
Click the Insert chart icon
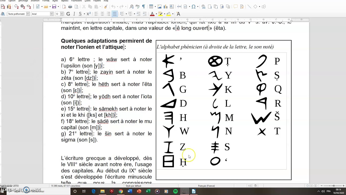[165, 6]
